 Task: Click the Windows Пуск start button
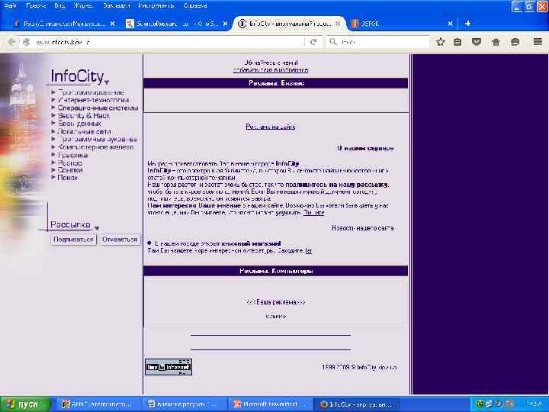(x=25, y=404)
